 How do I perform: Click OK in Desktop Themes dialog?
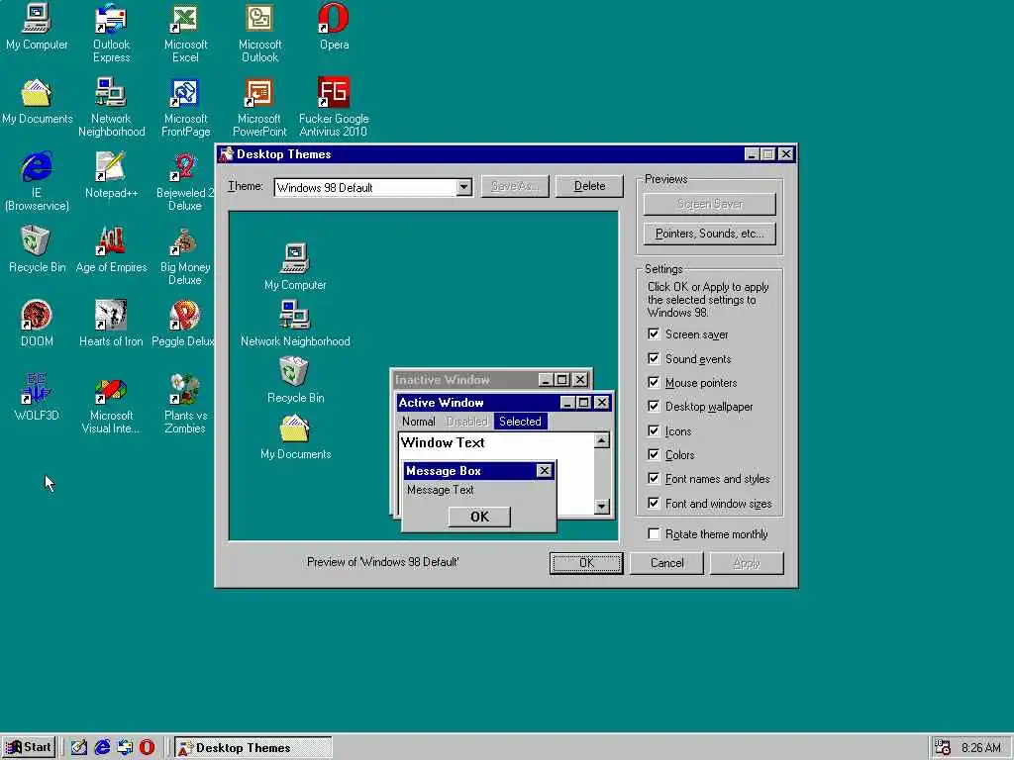pyautogui.click(x=586, y=563)
